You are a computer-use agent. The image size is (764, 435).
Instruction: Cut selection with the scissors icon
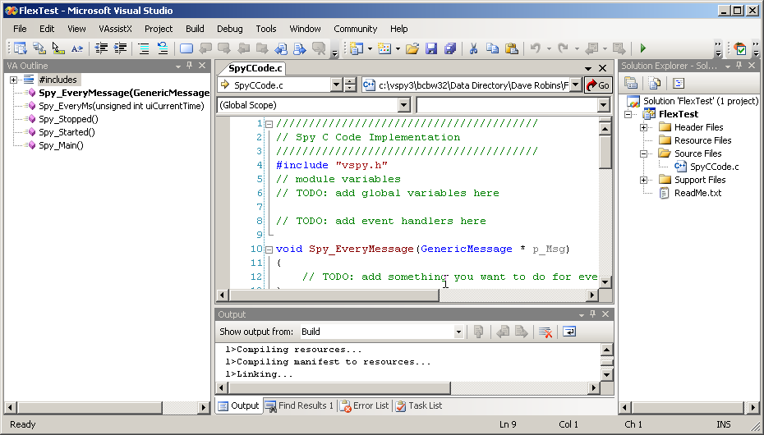pos(473,48)
